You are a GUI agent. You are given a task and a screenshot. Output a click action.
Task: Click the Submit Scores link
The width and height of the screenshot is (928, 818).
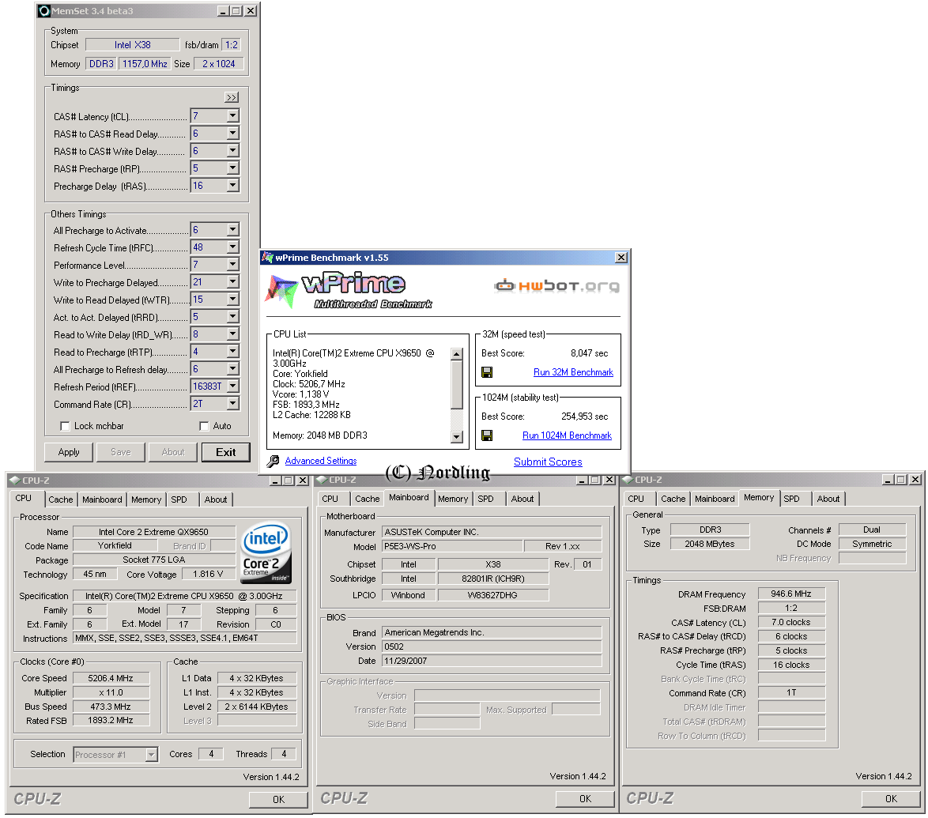pyautogui.click(x=548, y=462)
